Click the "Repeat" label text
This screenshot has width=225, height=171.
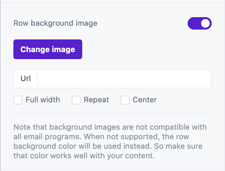(96, 100)
